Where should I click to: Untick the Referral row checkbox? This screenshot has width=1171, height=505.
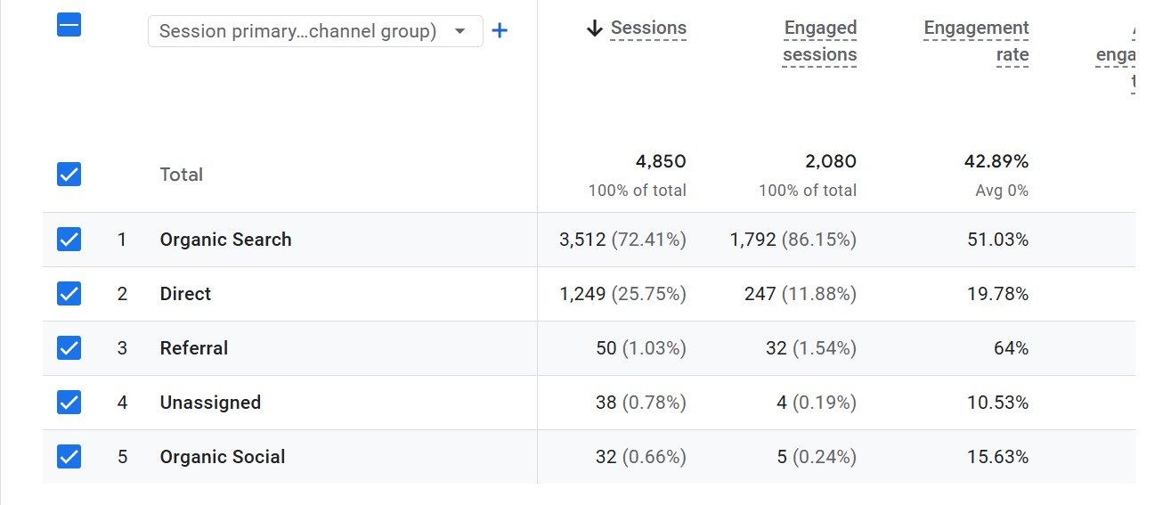point(69,347)
